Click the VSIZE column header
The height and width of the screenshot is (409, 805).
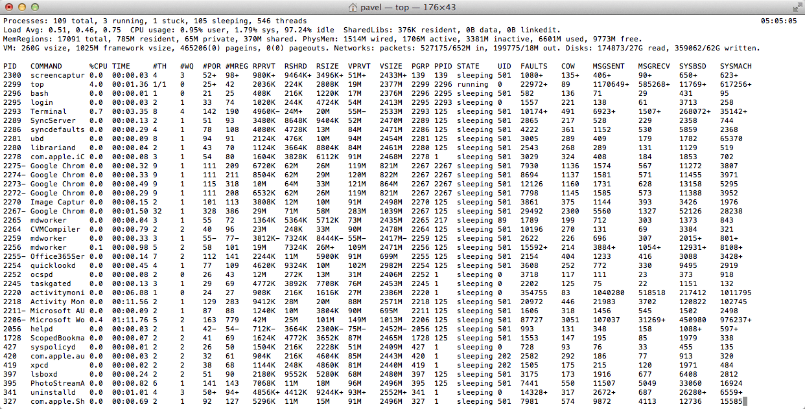391,66
